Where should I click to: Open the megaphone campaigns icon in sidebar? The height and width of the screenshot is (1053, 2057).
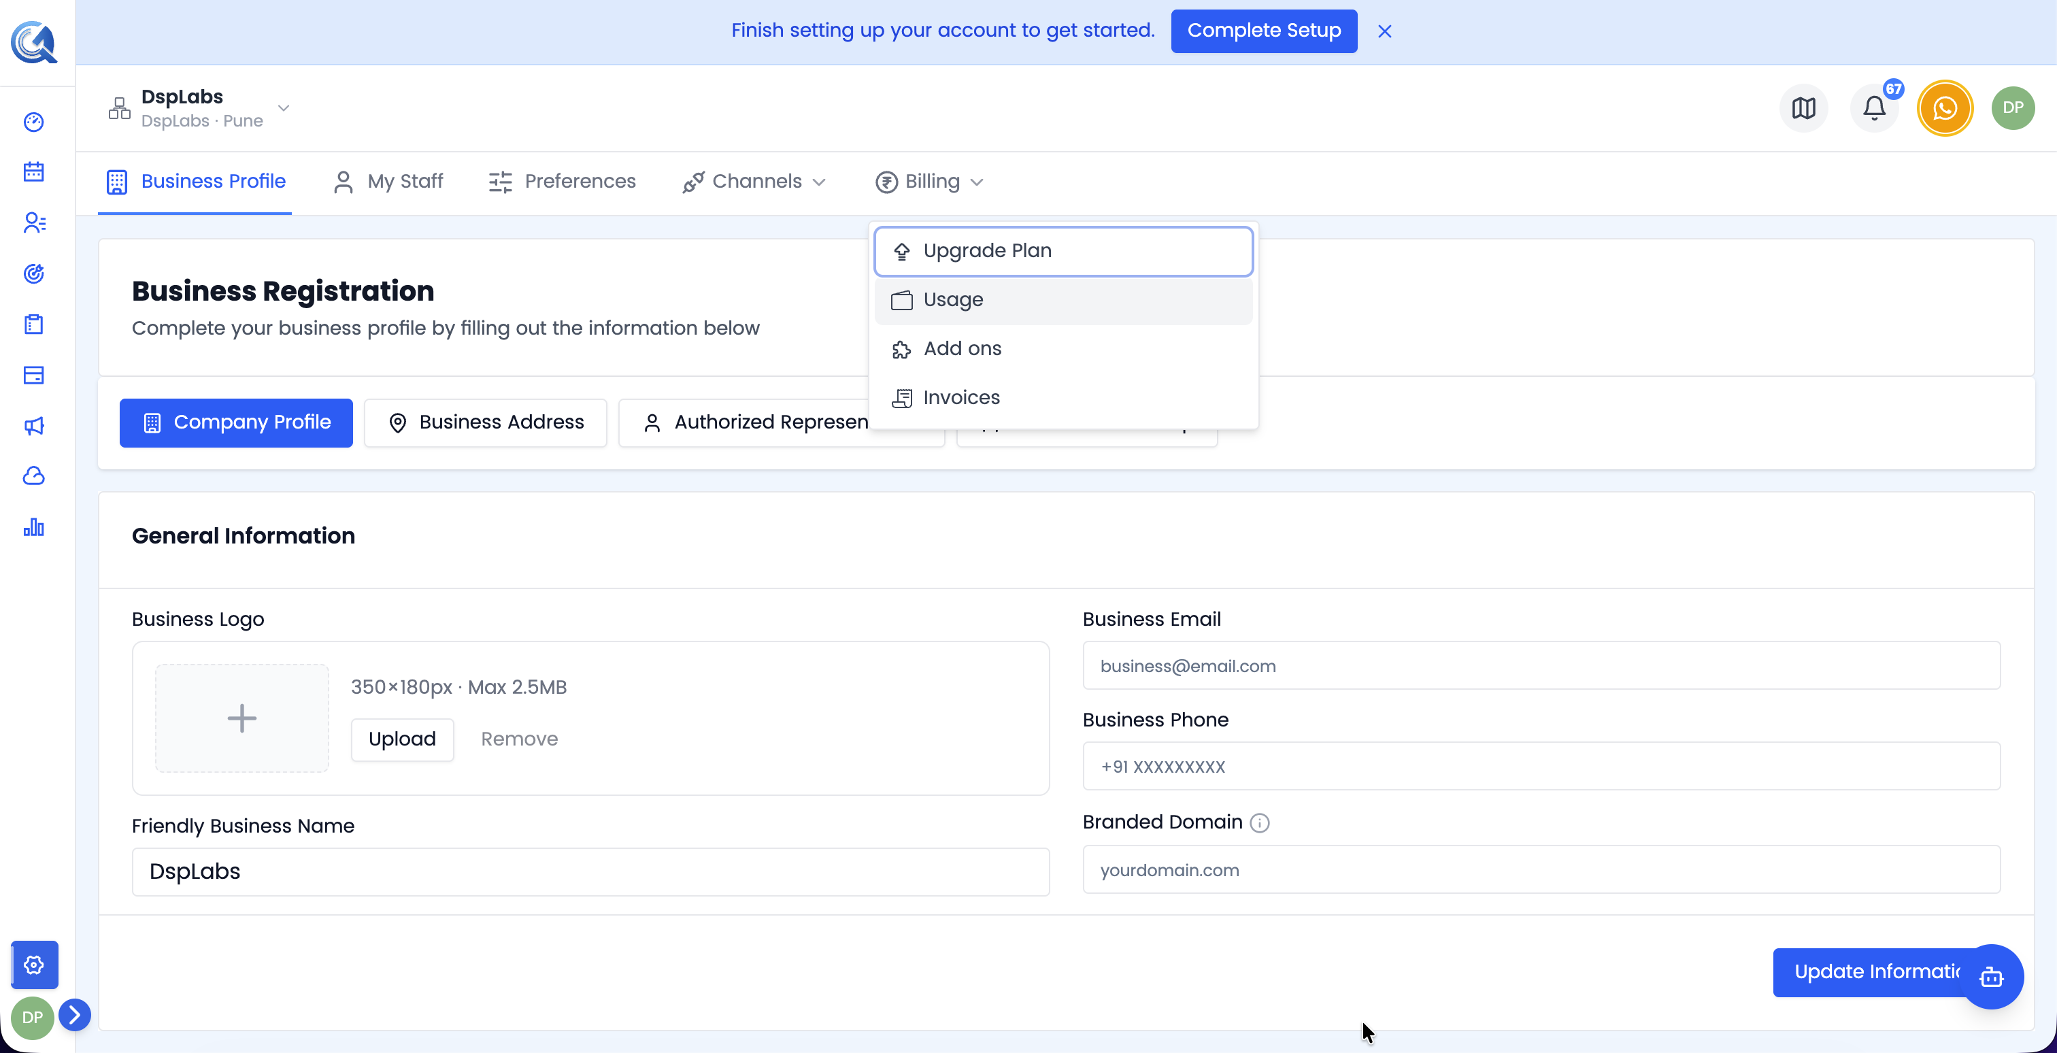tap(33, 426)
